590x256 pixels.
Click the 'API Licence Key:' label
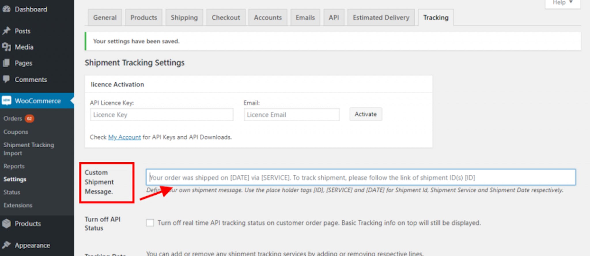pyautogui.click(x=112, y=103)
